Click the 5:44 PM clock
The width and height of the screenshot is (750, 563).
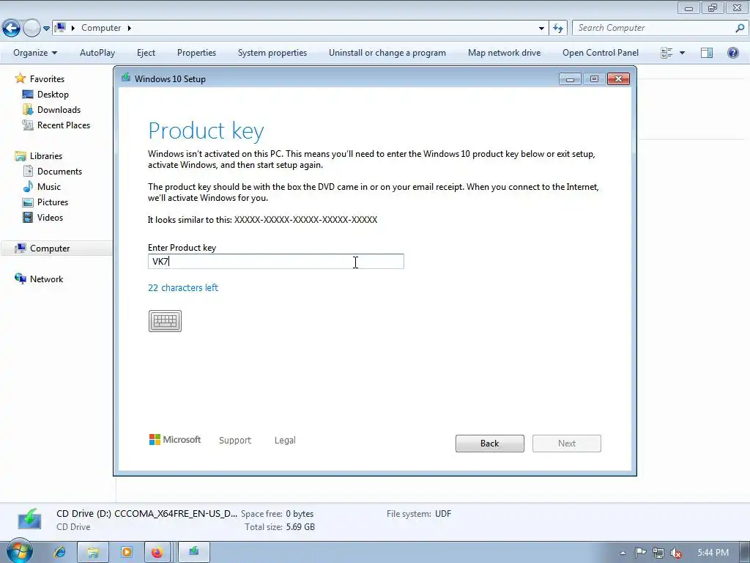[x=713, y=553]
